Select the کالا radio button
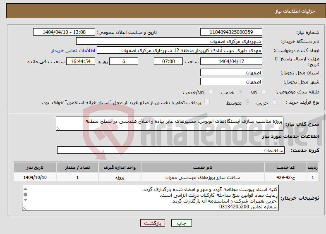The image size is (326, 234). 264,92
